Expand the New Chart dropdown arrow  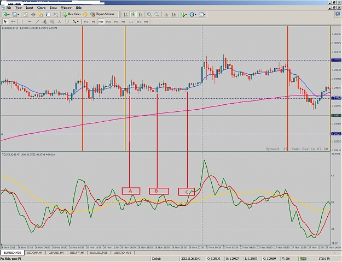(x=9, y=15)
